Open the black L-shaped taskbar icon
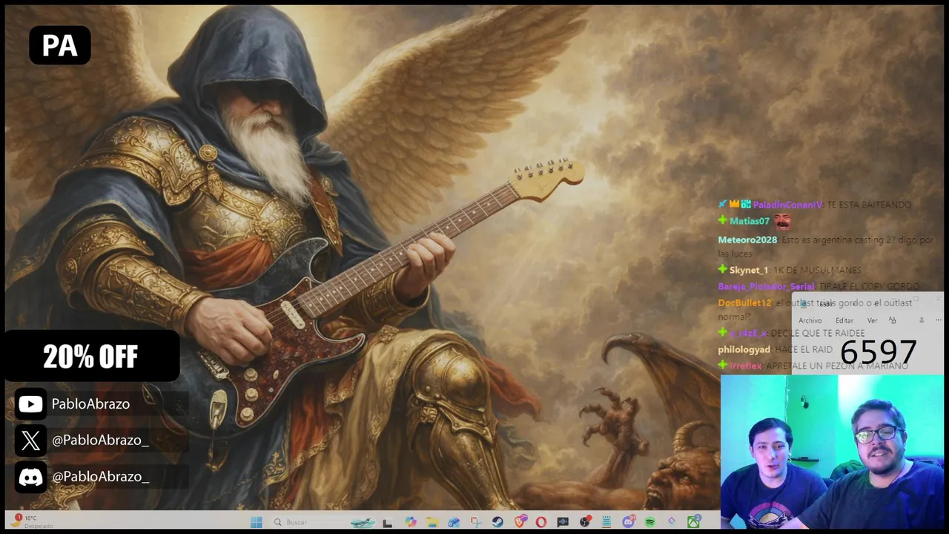 387,522
